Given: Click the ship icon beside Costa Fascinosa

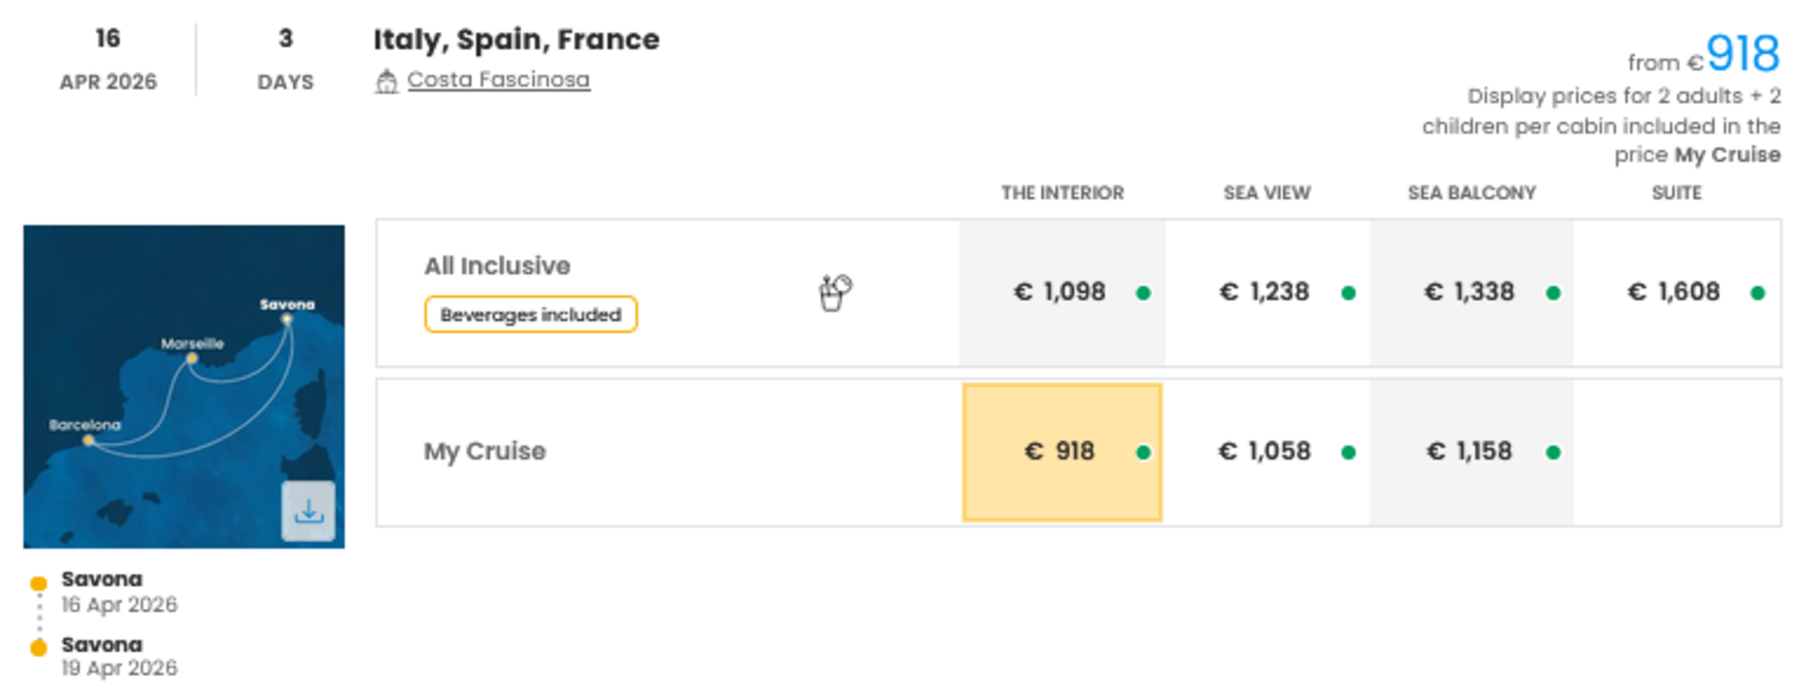Looking at the screenshot, I should 386,81.
